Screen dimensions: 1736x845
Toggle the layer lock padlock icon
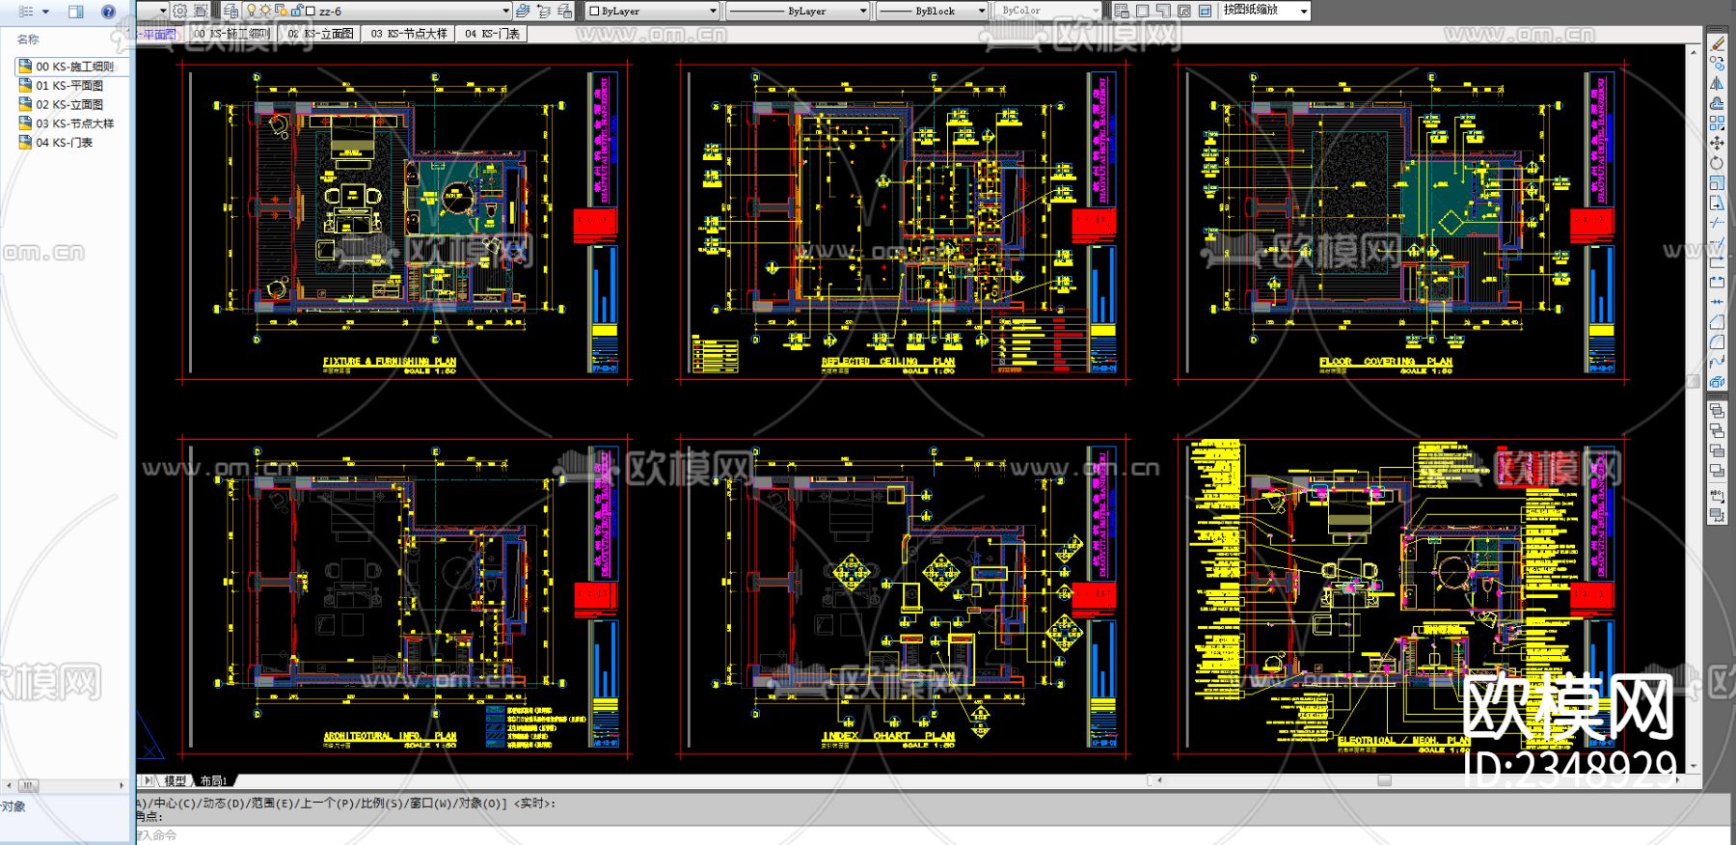point(296,11)
